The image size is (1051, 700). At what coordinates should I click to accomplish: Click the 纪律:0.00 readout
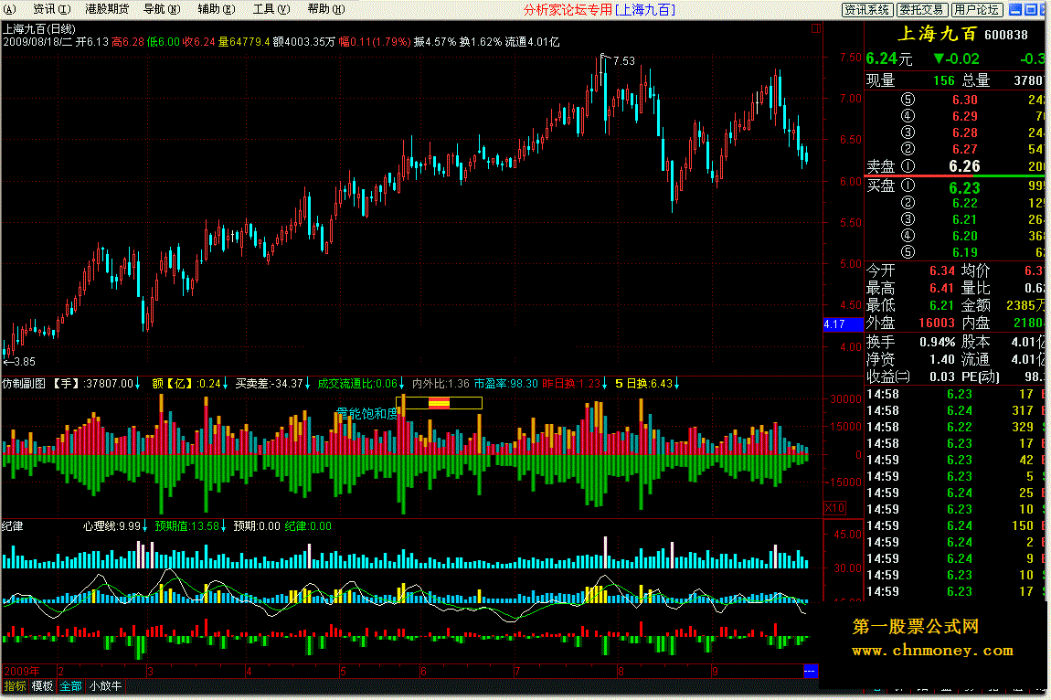(x=308, y=526)
